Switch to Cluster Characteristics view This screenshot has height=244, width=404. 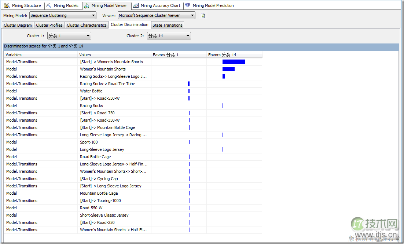87,25
